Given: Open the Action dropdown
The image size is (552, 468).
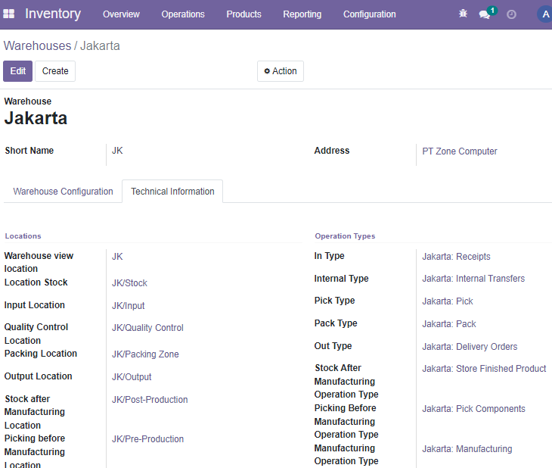Looking at the screenshot, I should [281, 71].
